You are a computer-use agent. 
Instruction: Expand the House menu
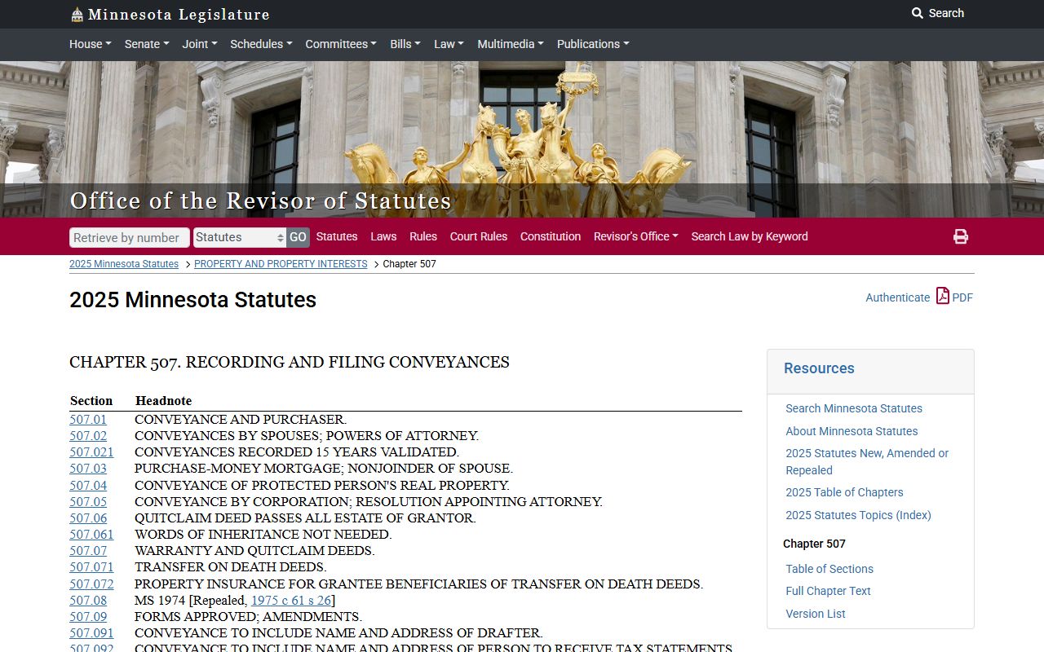pyautogui.click(x=91, y=44)
